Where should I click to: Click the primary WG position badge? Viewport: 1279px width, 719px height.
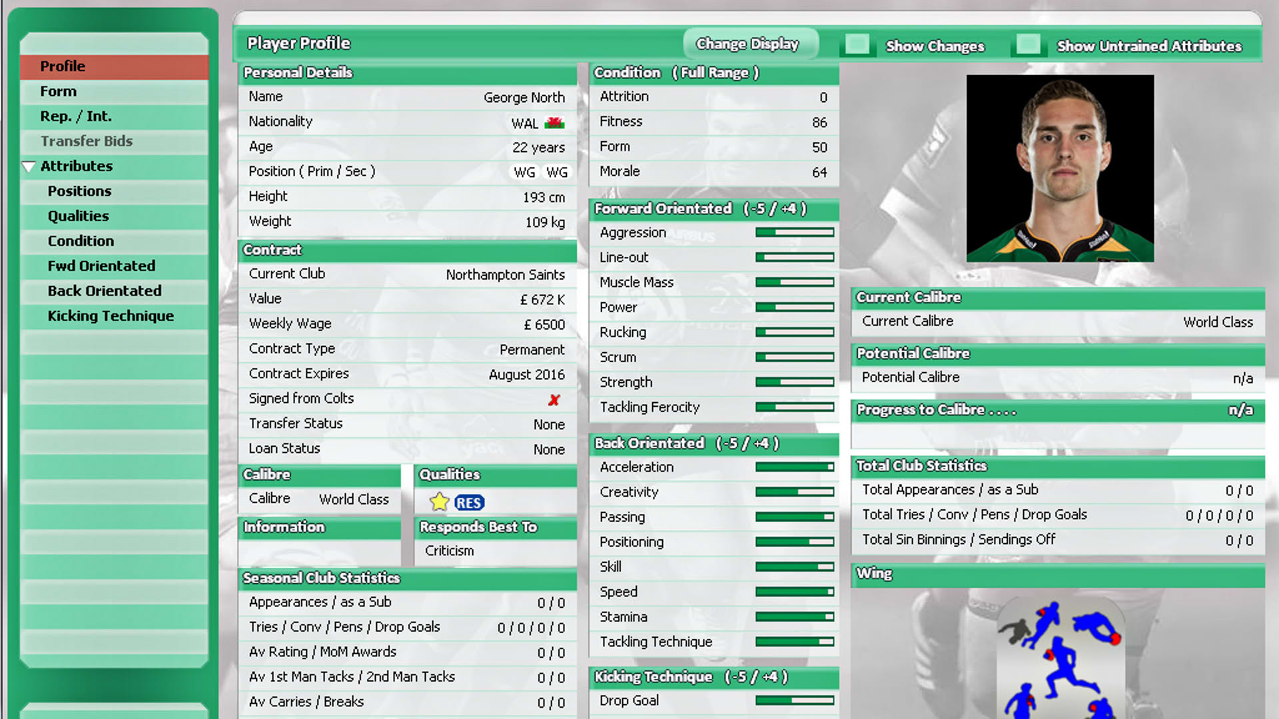524,172
